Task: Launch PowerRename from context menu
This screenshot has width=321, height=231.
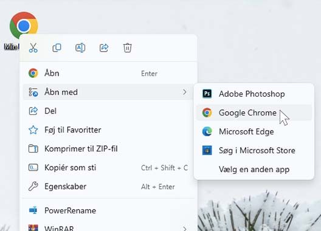Action: pos(108,210)
